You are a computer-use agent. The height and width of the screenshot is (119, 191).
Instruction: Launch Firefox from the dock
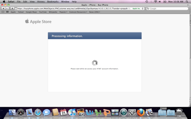click(x=141, y=112)
